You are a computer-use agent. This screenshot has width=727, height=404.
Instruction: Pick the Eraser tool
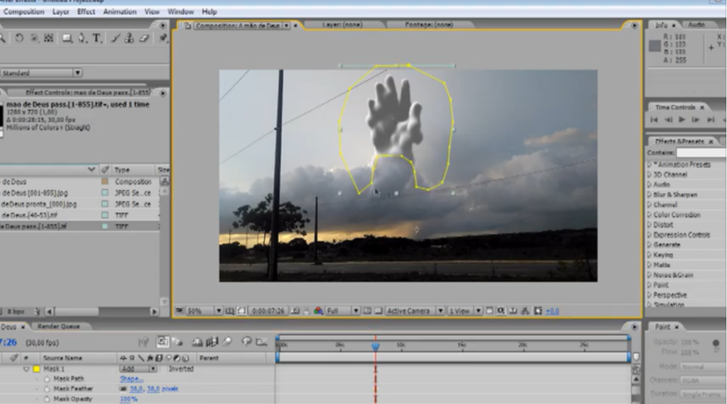[144, 38]
